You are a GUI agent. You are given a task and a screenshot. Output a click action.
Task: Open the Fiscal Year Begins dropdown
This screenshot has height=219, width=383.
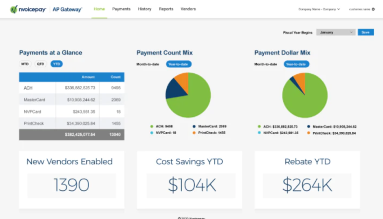[x=335, y=32]
